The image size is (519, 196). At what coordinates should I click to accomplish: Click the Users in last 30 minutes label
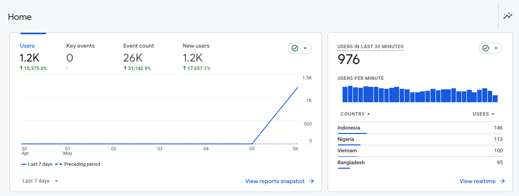(x=370, y=47)
